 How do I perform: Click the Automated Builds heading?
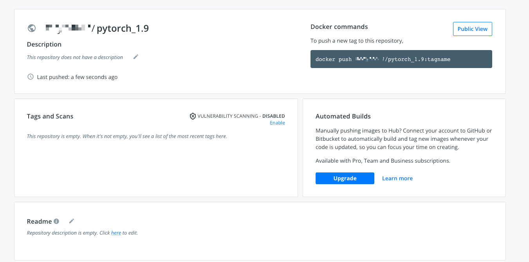(343, 116)
